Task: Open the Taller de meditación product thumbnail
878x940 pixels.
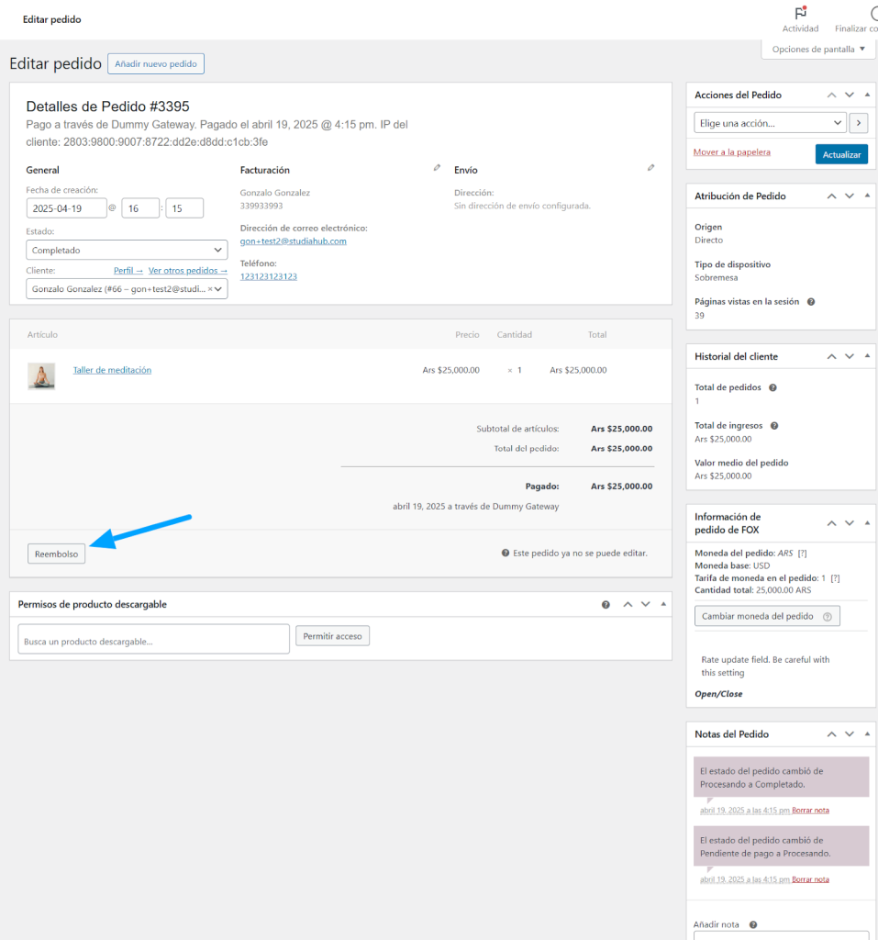Action: [41, 375]
